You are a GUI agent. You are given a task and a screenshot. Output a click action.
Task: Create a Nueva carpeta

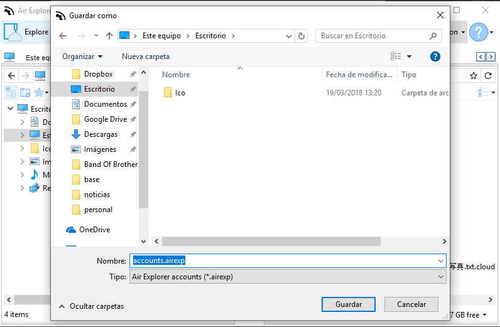(x=146, y=56)
